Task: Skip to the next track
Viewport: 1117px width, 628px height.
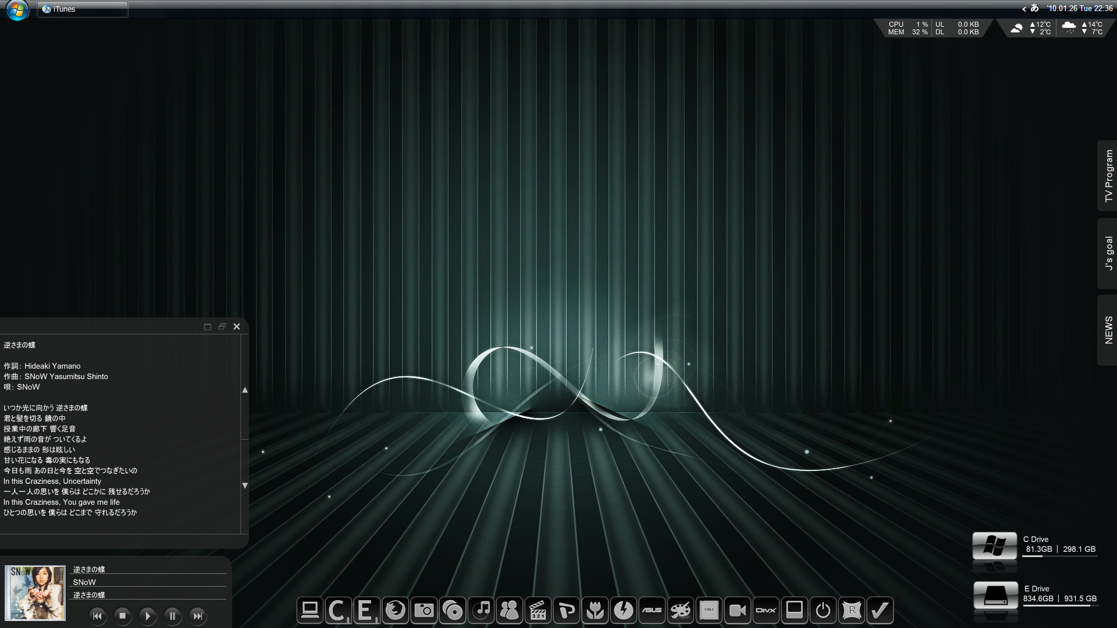Action: pyautogui.click(x=198, y=616)
